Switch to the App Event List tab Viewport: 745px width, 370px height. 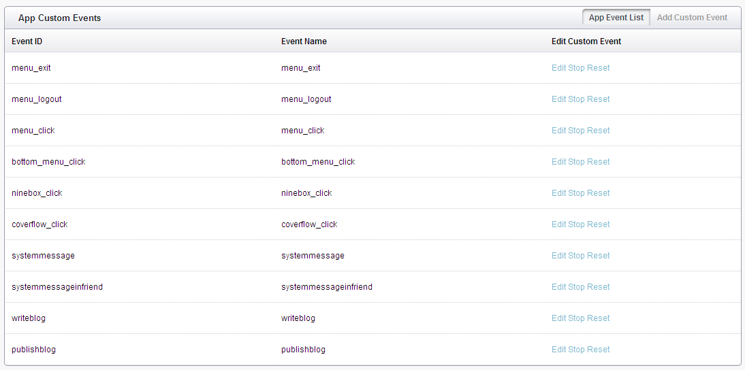point(616,18)
